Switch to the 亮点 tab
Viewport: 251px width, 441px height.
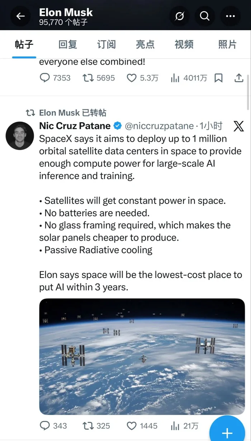[x=145, y=45]
